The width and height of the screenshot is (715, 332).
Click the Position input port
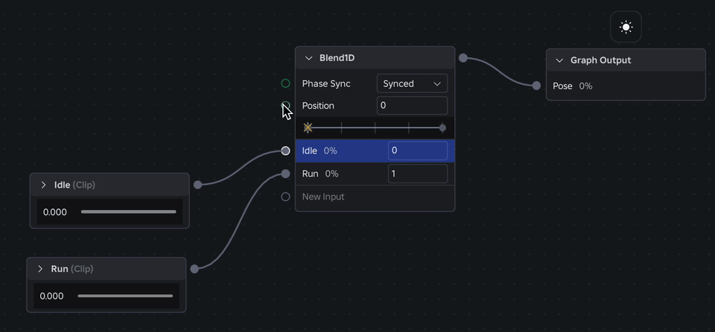click(285, 106)
